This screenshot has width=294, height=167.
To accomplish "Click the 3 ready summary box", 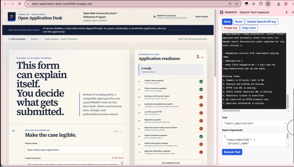I will tap(171, 69).
